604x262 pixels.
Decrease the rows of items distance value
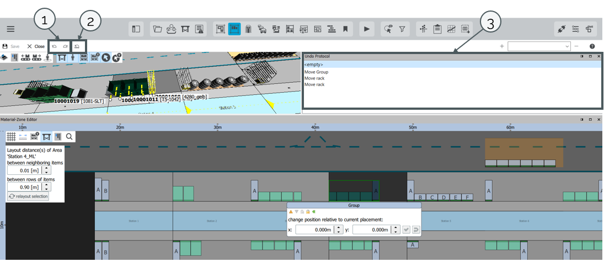[46, 189]
